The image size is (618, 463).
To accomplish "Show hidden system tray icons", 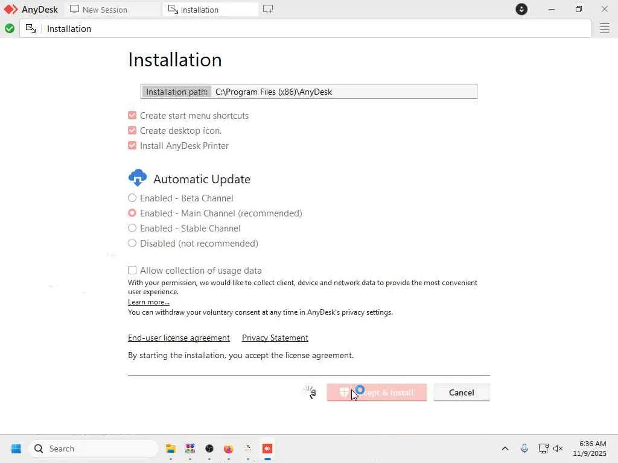I will click(505, 449).
